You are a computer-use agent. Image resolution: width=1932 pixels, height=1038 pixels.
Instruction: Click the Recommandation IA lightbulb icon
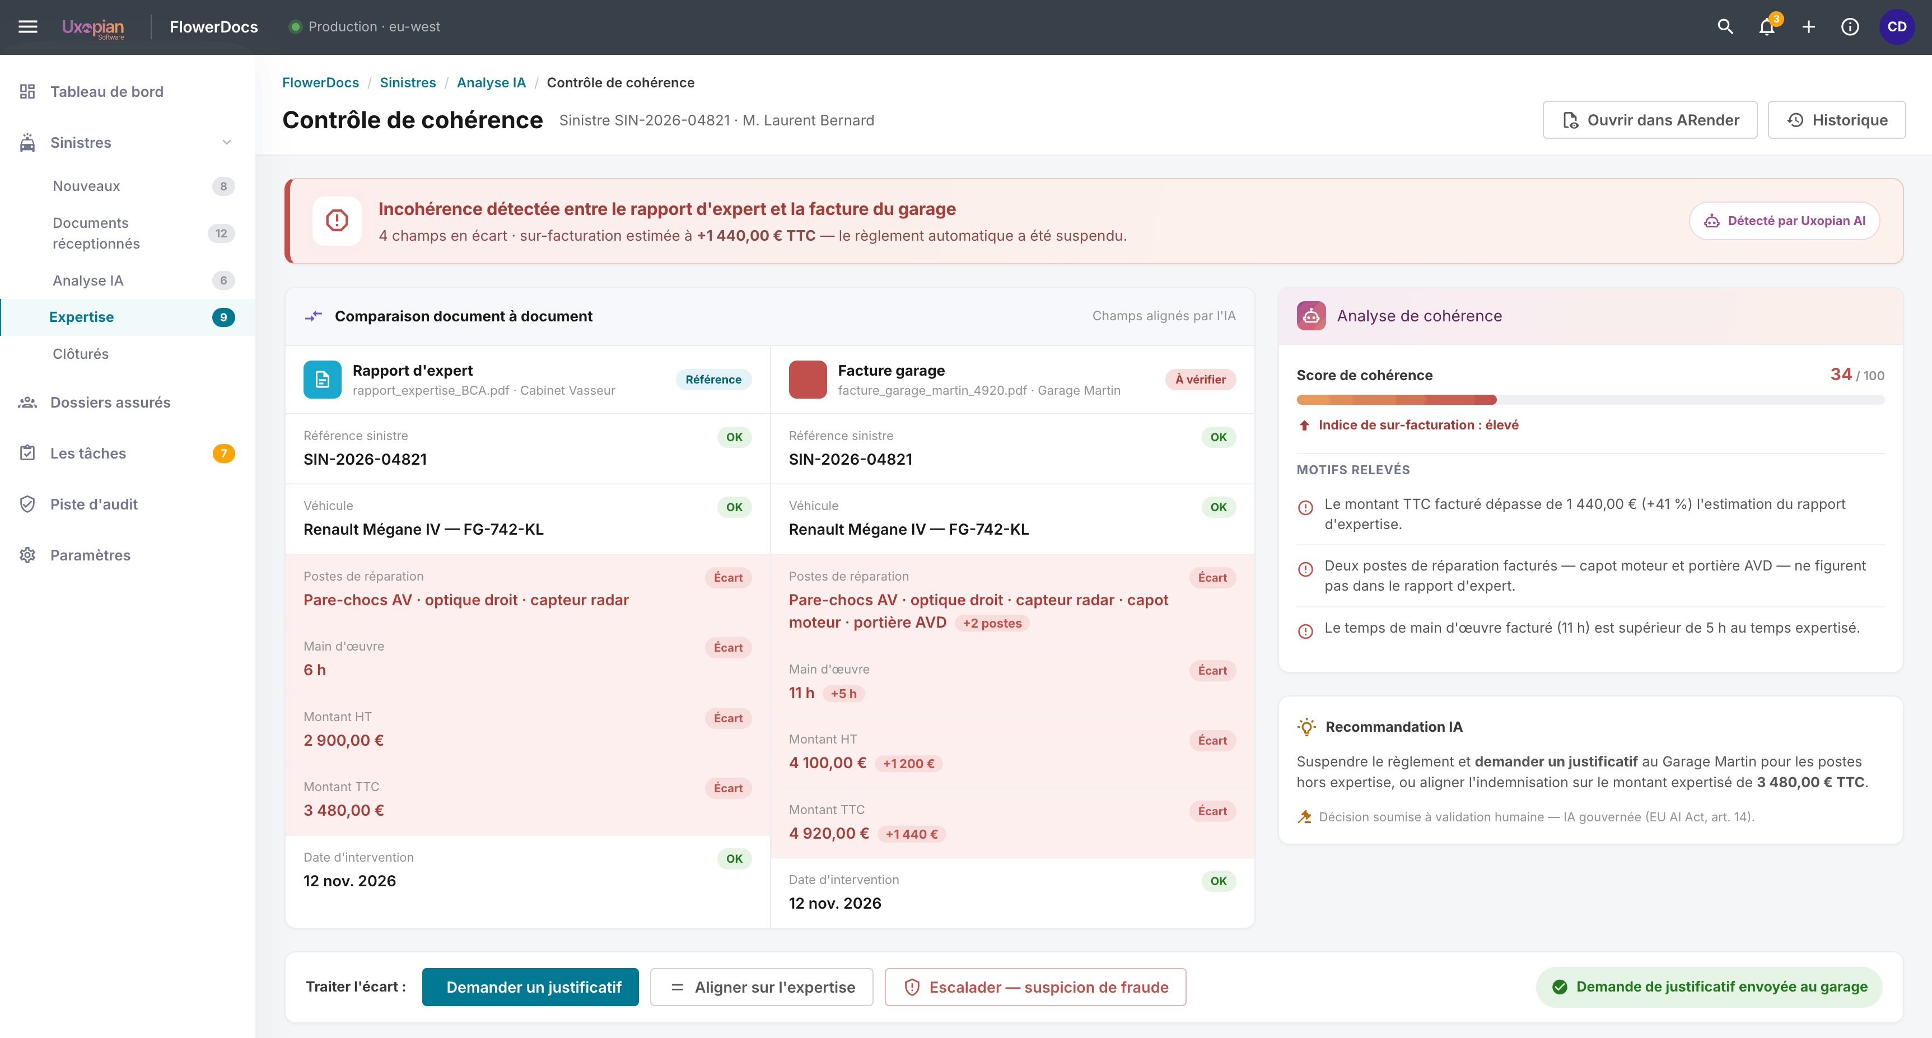pos(1306,727)
